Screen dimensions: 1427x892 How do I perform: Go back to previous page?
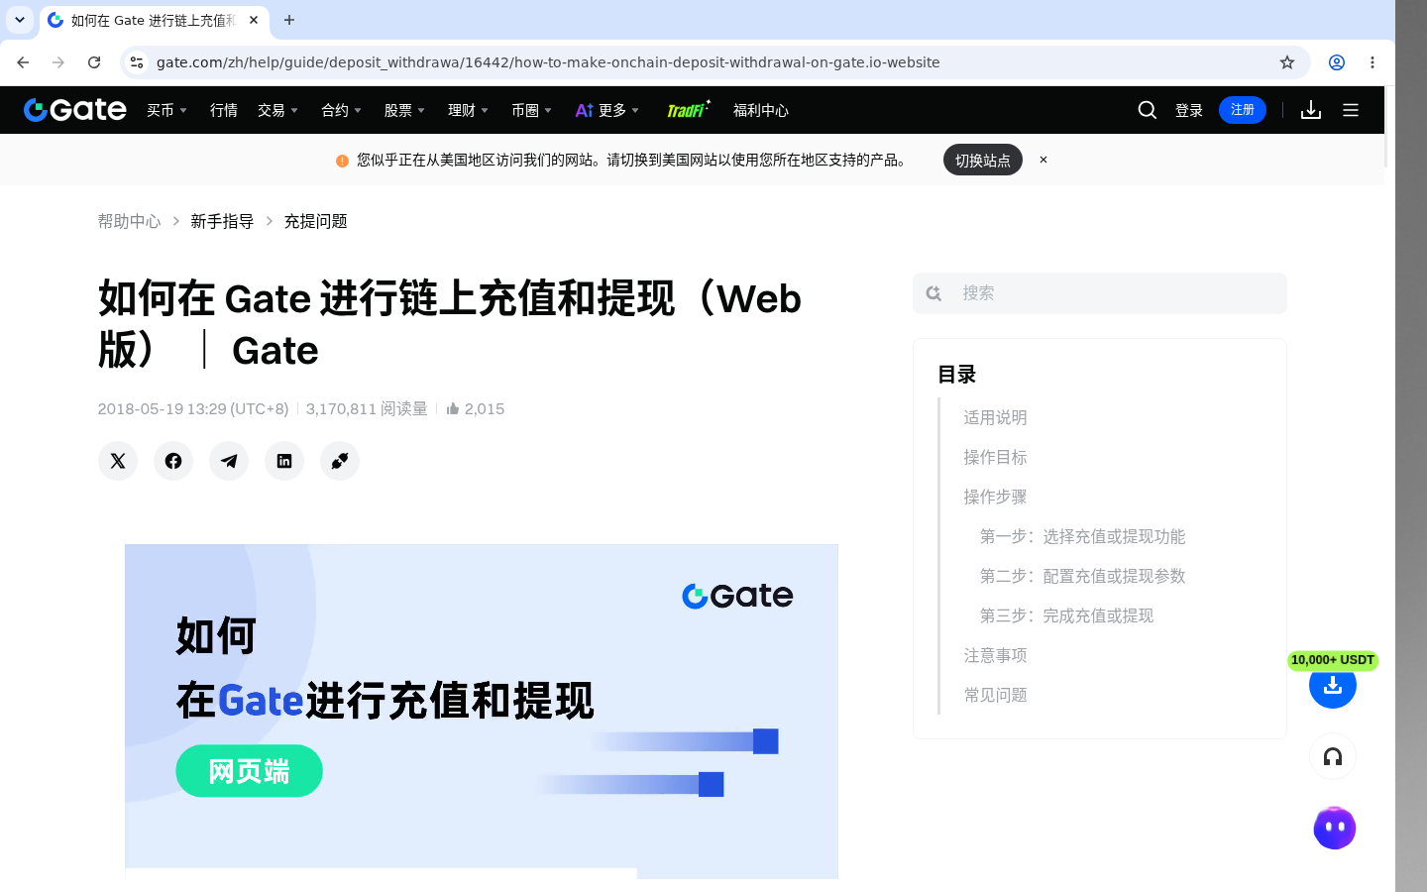[x=23, y=62]
